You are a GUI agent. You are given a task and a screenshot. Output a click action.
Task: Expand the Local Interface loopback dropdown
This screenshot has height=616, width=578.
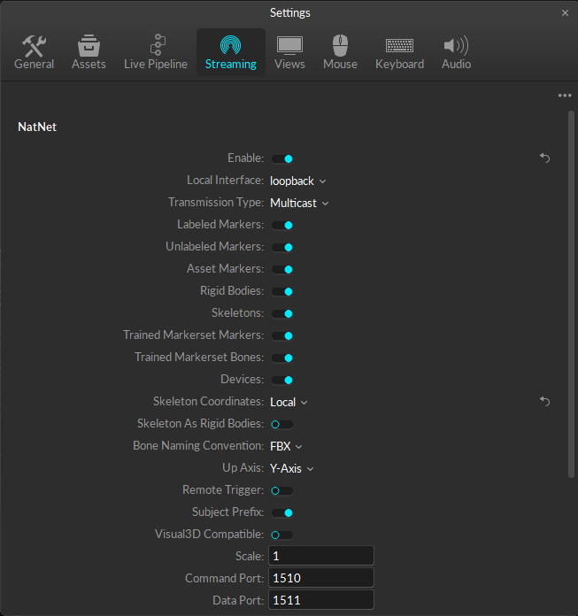(298, 181)
